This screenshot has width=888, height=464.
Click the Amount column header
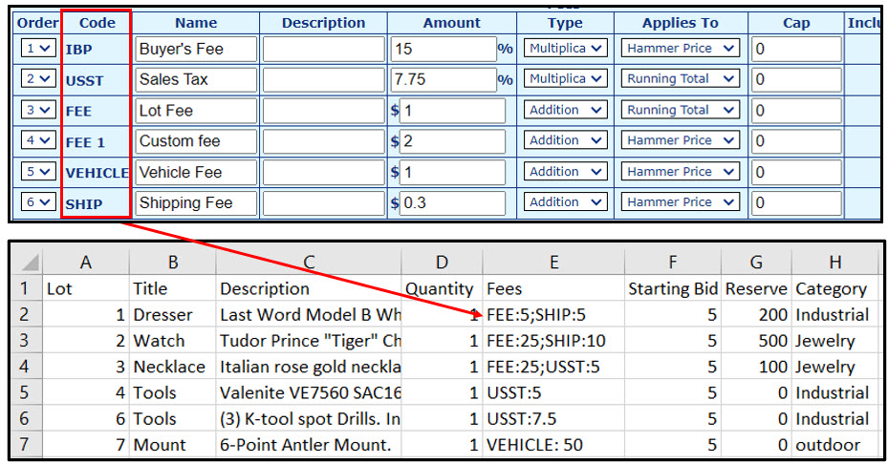tap(452, 23)
